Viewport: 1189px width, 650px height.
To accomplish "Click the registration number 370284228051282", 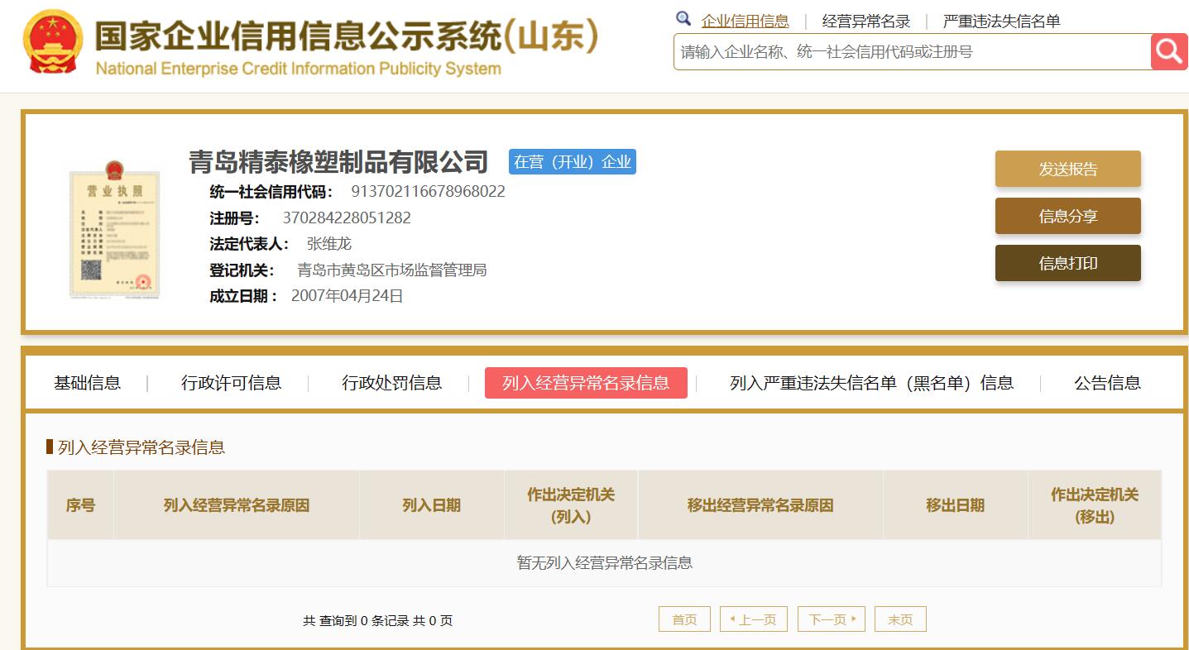I will tap(347, 218).
